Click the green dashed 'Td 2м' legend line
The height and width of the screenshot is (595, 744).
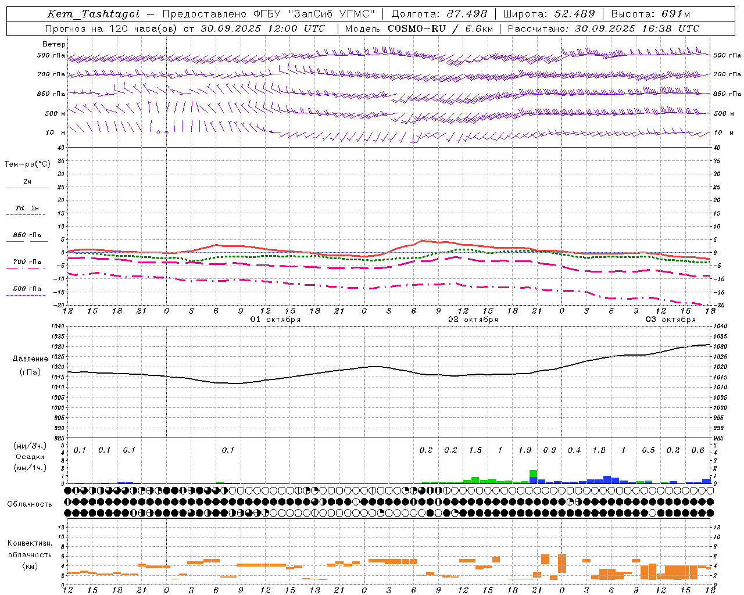click(x=26, y=215)
